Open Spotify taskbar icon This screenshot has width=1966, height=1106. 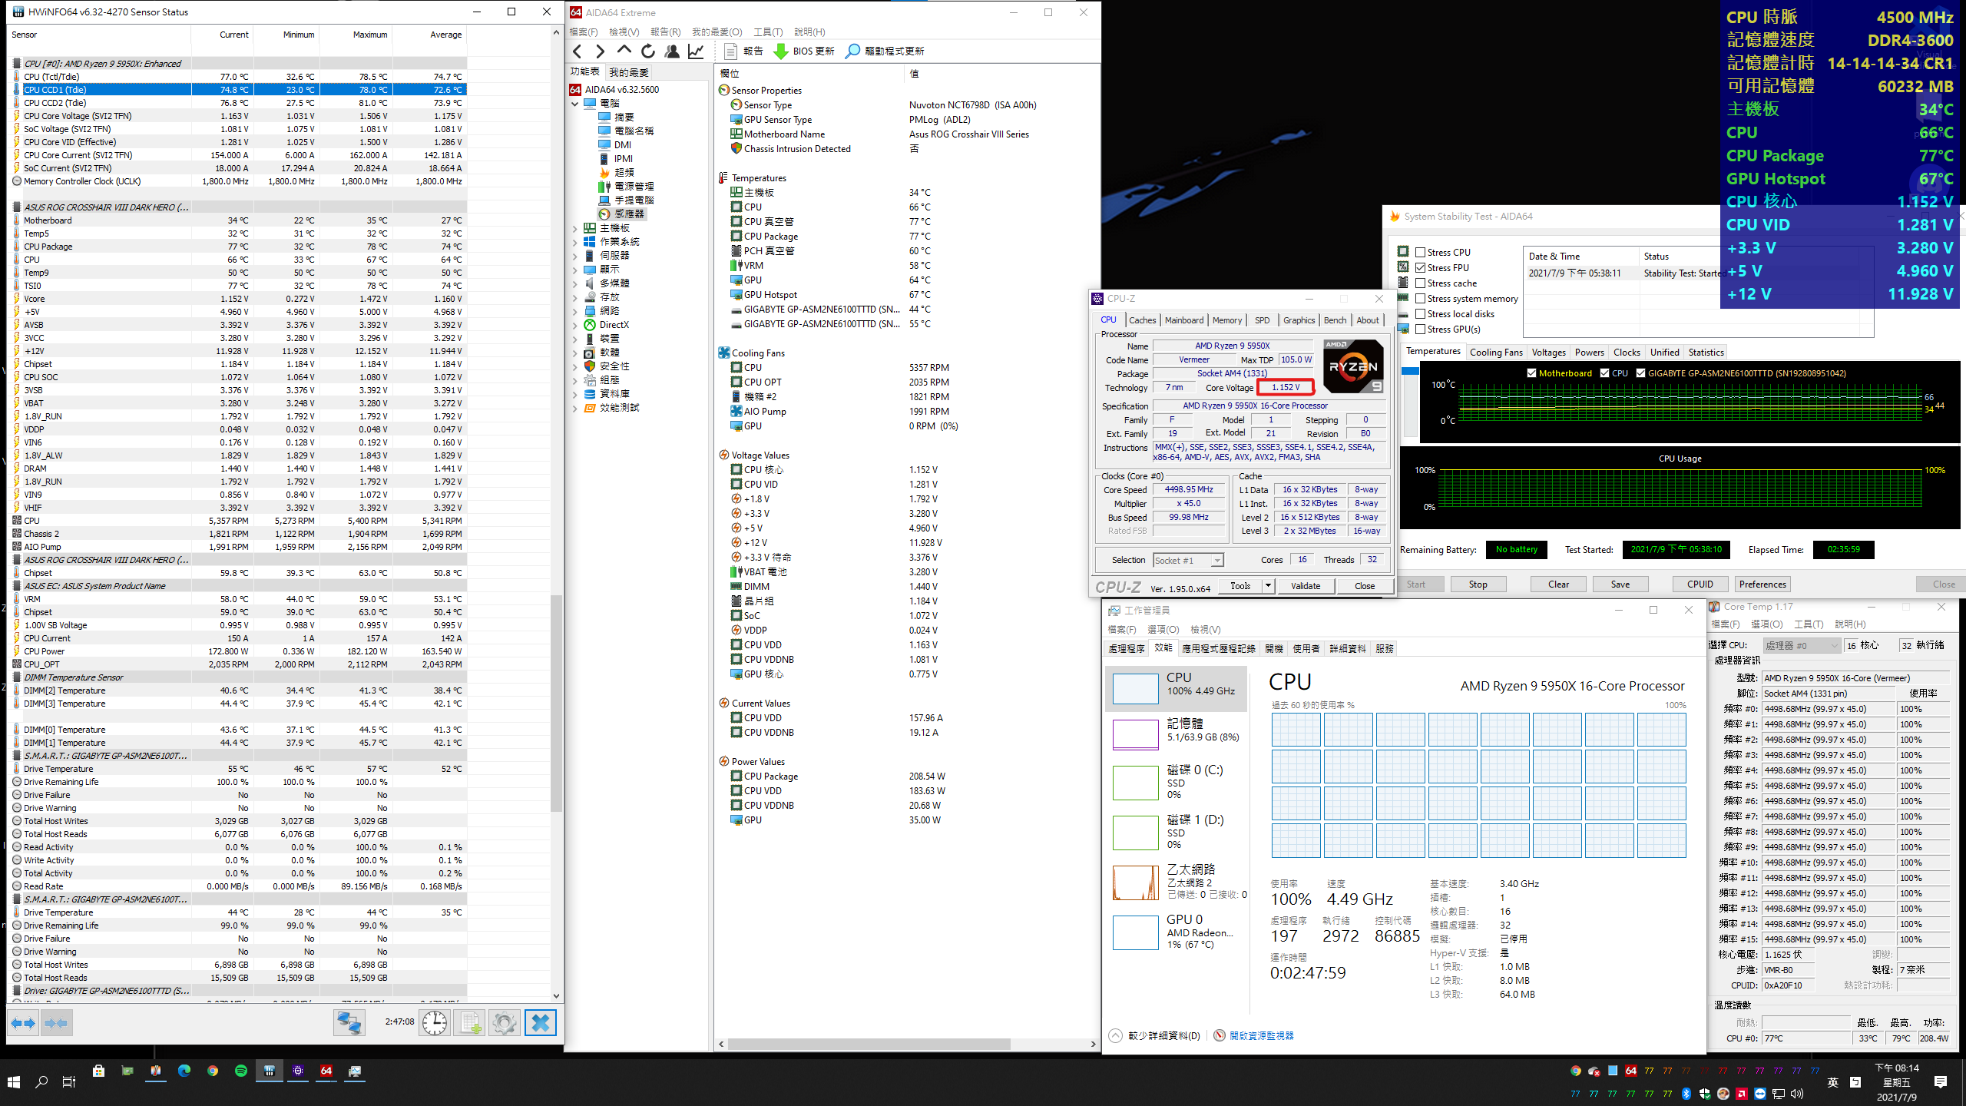click(x=241, y=1071)
